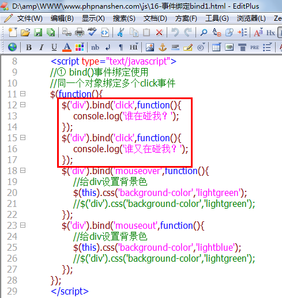282x298 pixels.
Task: Open the list tag dropdown
Action: click(x=268, y=47)
